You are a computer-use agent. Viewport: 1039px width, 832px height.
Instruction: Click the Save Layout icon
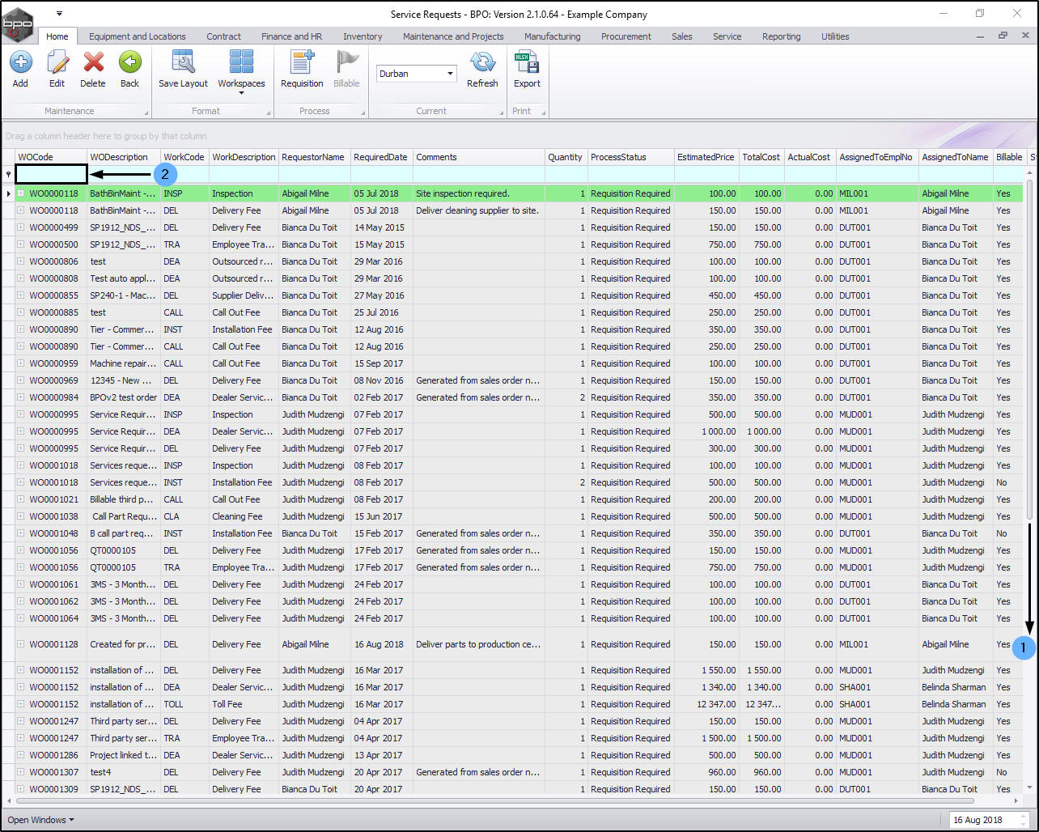point(183,62)
